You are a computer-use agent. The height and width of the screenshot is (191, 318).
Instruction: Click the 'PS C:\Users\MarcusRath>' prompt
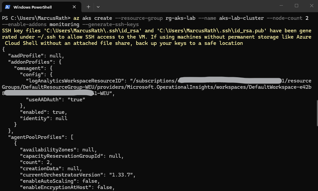tap(36, 18)
